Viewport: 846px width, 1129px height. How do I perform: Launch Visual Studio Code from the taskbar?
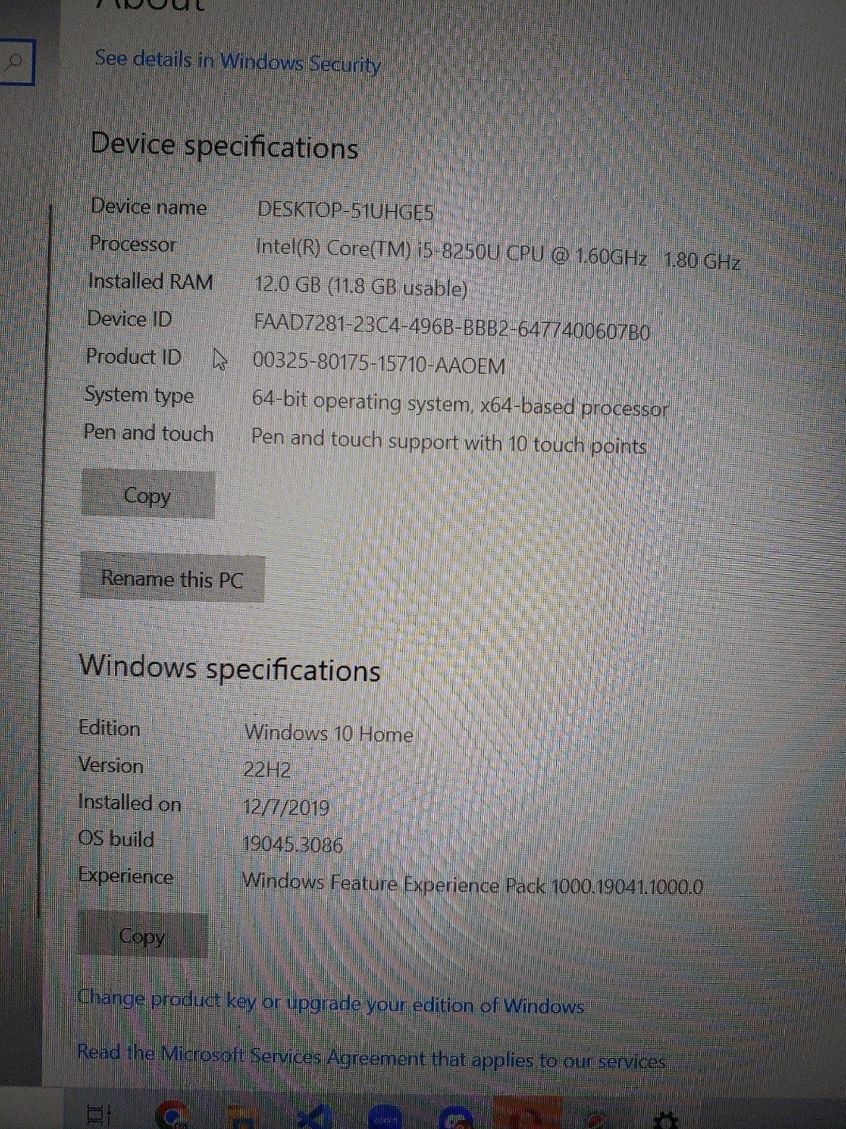click(314, 1118)
